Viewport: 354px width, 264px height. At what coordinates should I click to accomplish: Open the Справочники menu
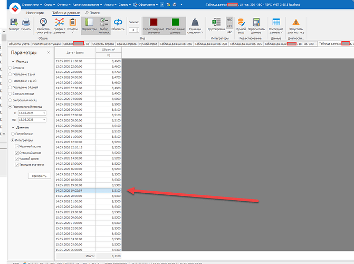tap(32, 5)
